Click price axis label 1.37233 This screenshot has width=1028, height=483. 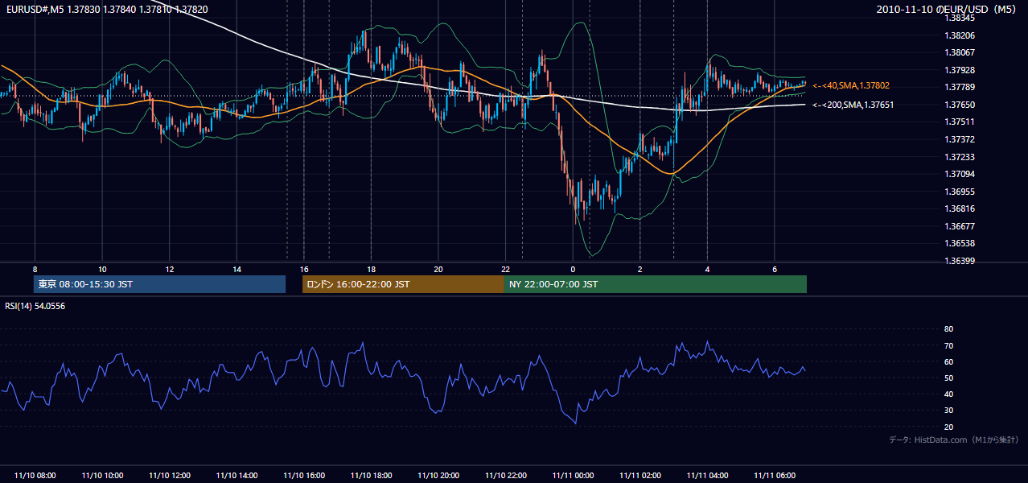tap(960, 157)
